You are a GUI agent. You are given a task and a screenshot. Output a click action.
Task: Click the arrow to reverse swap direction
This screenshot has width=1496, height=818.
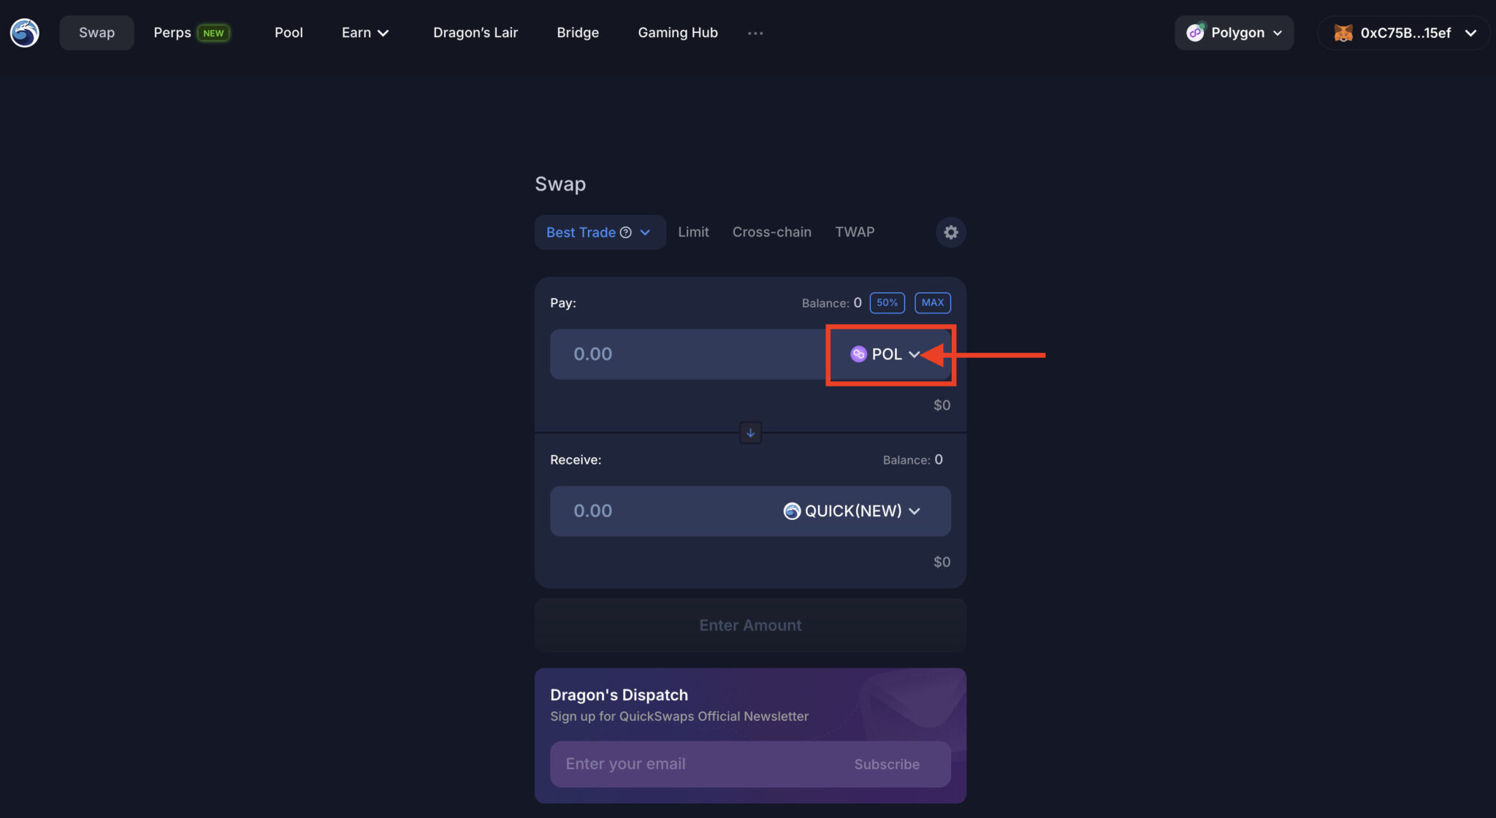[750, 432]
